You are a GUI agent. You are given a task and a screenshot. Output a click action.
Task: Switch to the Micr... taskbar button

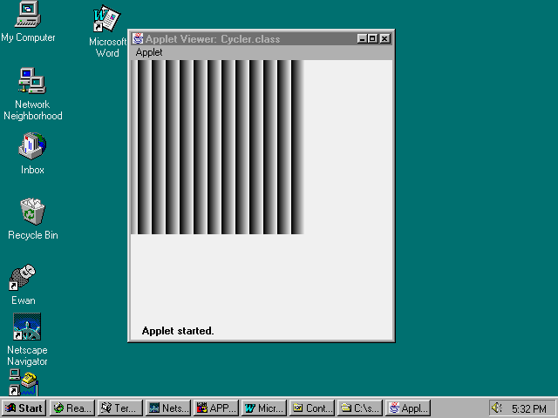pyautogui.click(x=264, y=408)
